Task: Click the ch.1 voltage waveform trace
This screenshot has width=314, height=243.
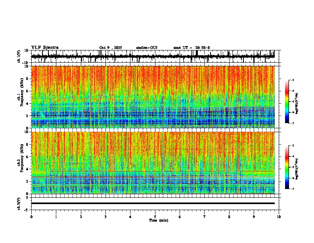Action: (x=153, y=56)
